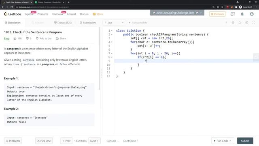The height and width of the screenshot is (146, 259).
Task: Click the thumbs up like icon
Action: [x=15, y=39]
